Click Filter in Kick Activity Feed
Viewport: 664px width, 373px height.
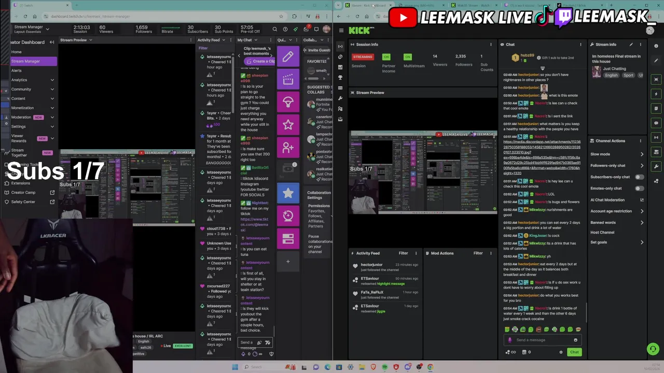pos(403,253)
